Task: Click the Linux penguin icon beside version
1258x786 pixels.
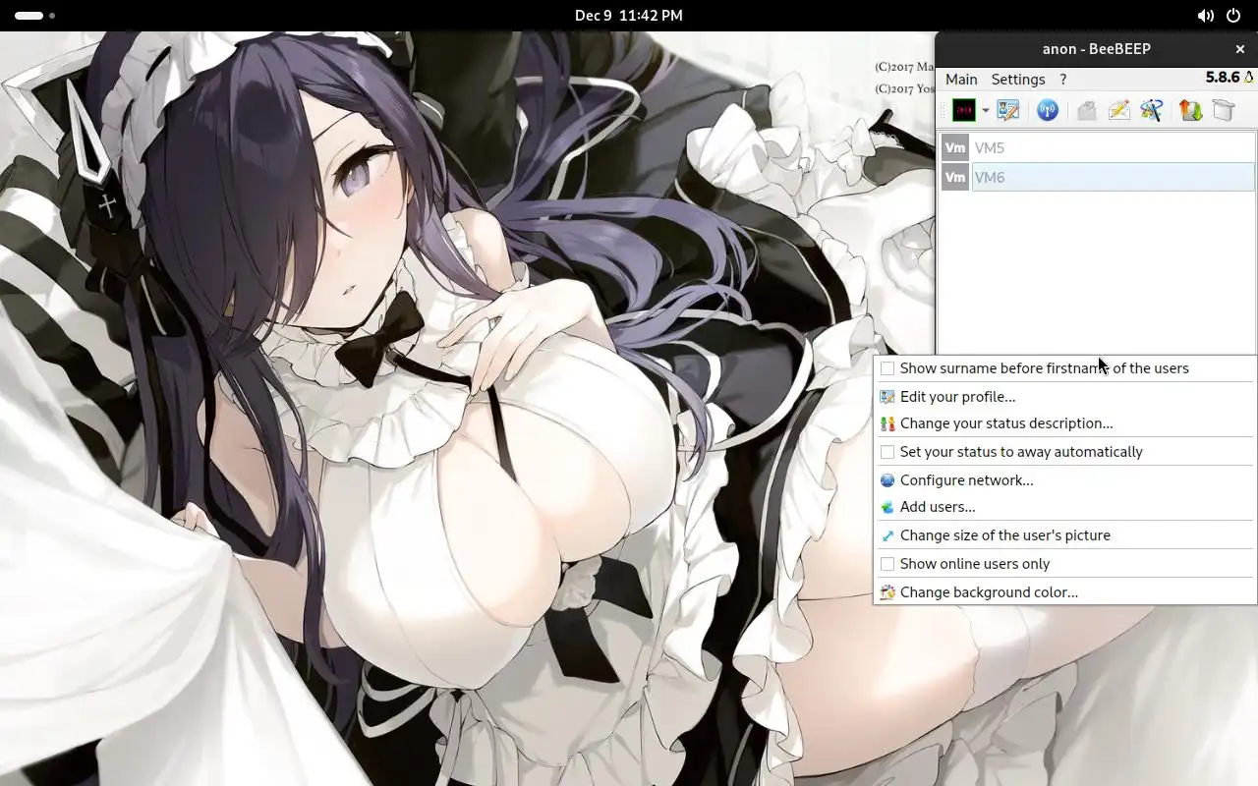Action: 1249,78
